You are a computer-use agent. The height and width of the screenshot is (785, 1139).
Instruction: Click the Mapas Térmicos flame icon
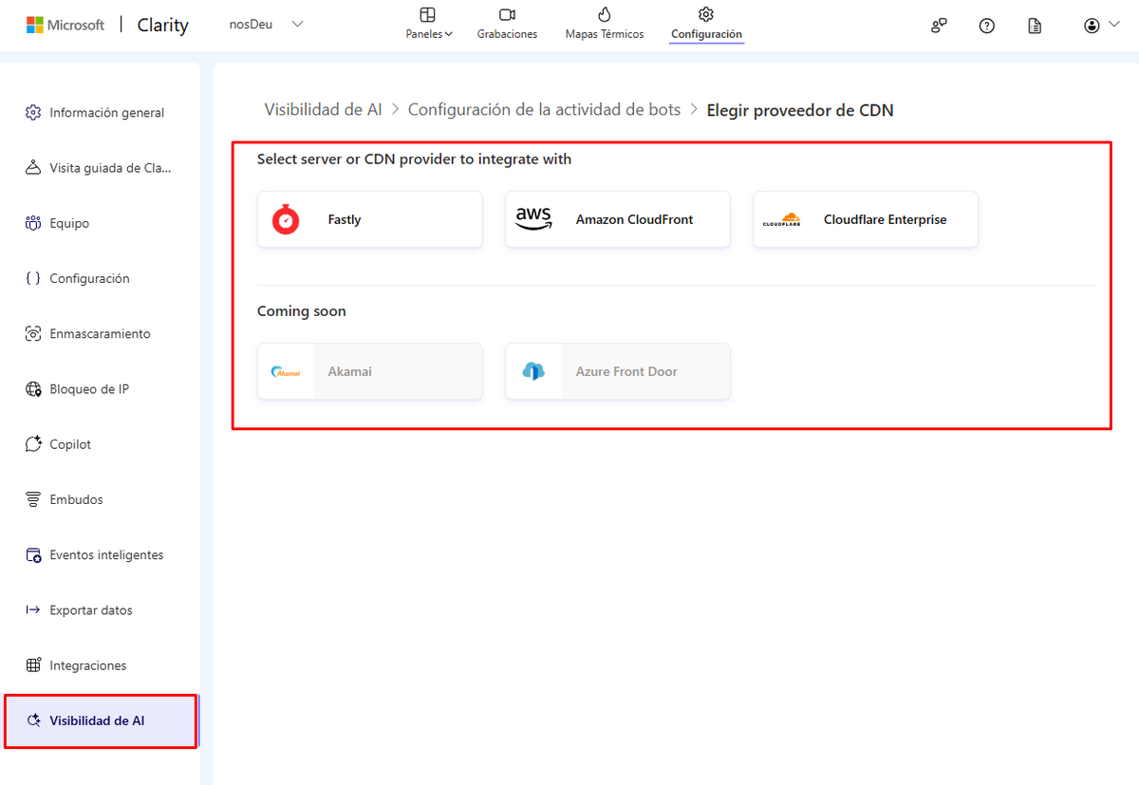605,14
